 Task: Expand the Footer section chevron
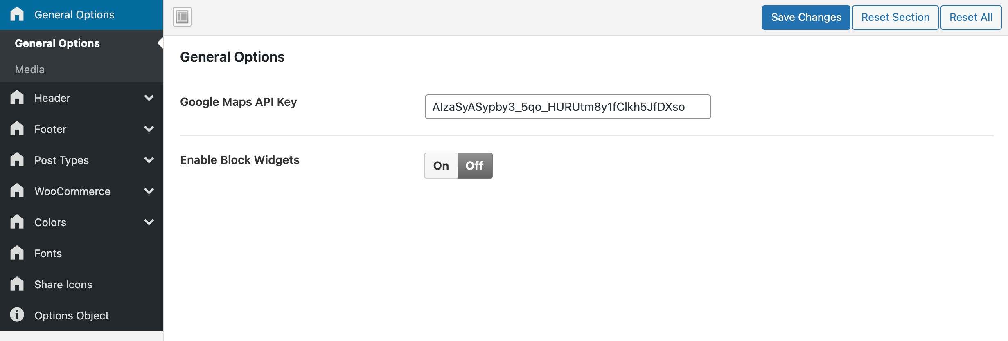[149, 129]
